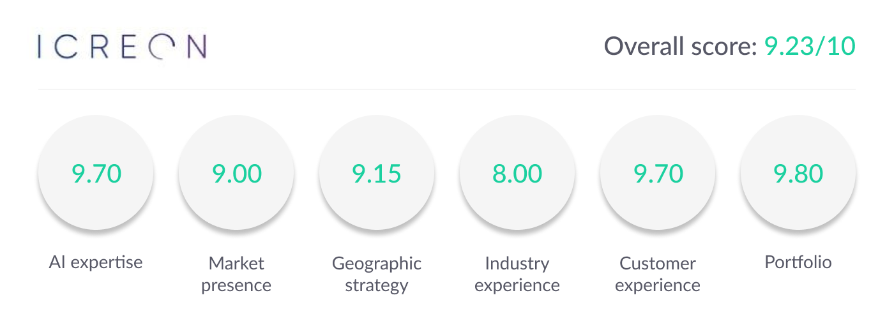Click the 'Market presence' label
The width and height of the screenshot is (894, 332).
point(236,274)
